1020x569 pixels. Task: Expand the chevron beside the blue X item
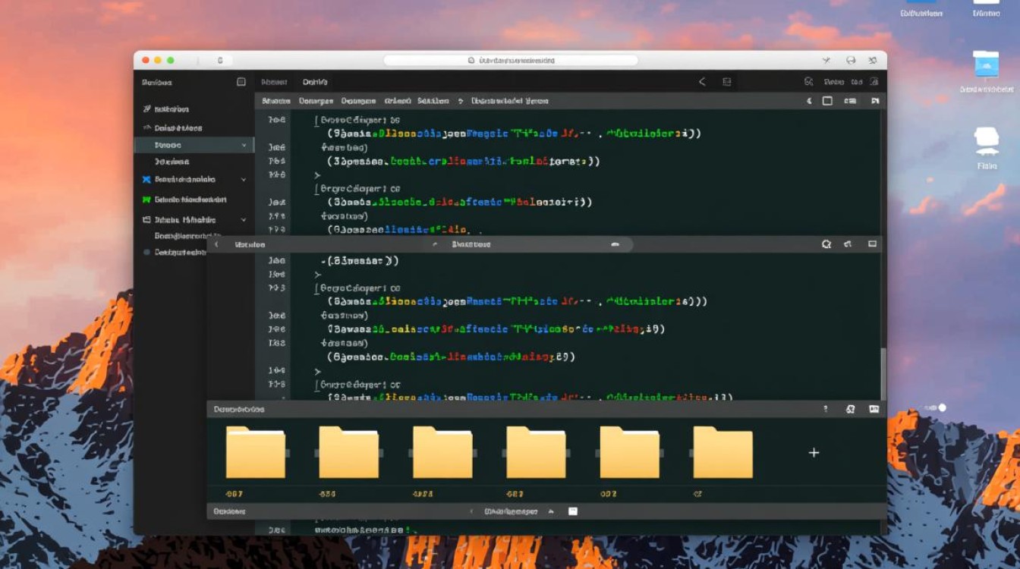(244, 180)
